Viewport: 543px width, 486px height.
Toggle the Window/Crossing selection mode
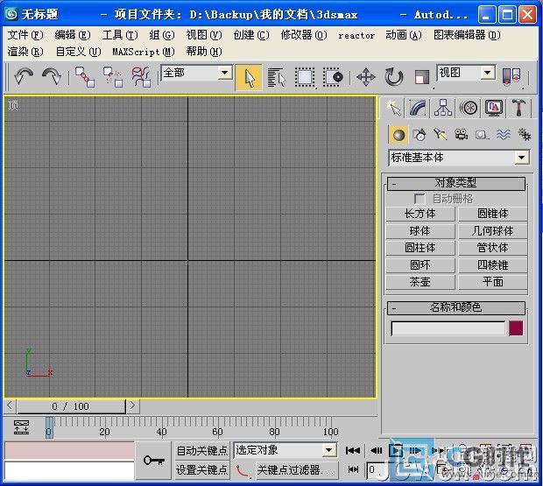333,77
